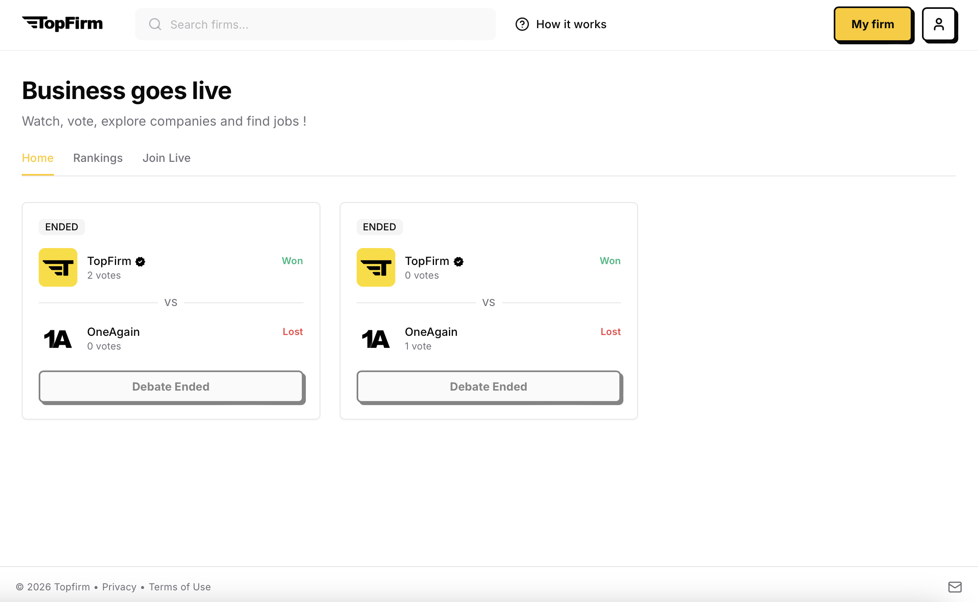Click the right Debate Ended button

pos(488,386)
